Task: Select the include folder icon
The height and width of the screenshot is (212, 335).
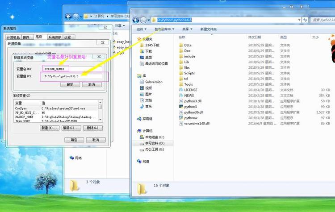Action: tap(181, 56)
